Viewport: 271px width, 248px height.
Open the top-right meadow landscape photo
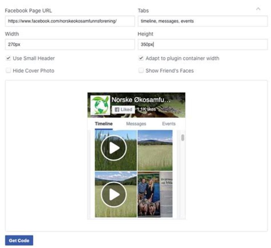[x=155, y=151]
